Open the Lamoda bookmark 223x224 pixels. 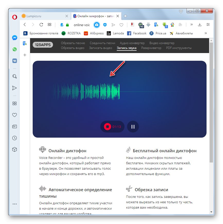[115, 33]
